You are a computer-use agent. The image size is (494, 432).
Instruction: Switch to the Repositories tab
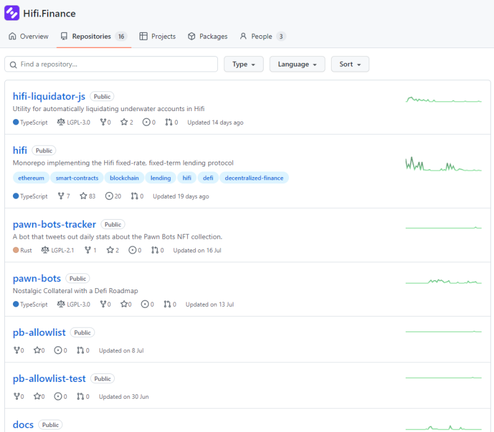[94, 36]
